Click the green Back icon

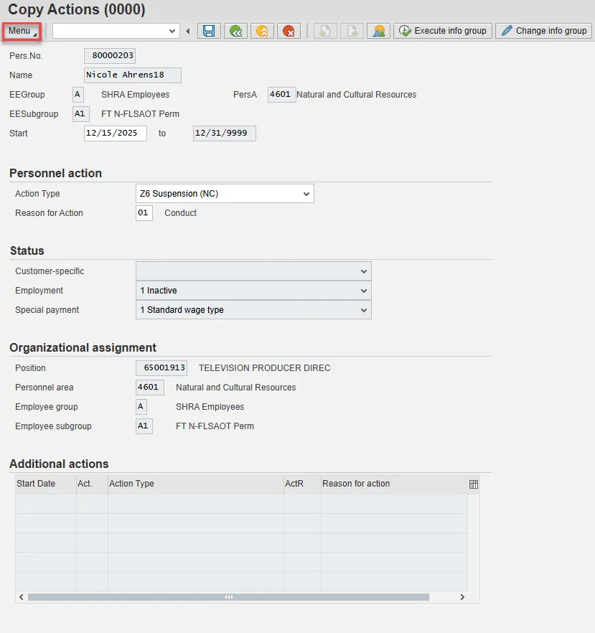(x=235, y=31)
